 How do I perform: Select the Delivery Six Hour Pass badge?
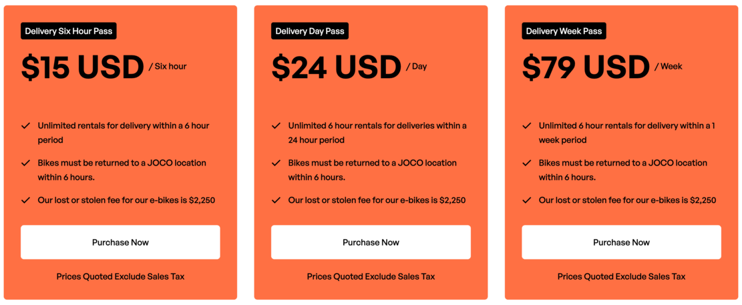pyautogui.click(x=69, y=31)
